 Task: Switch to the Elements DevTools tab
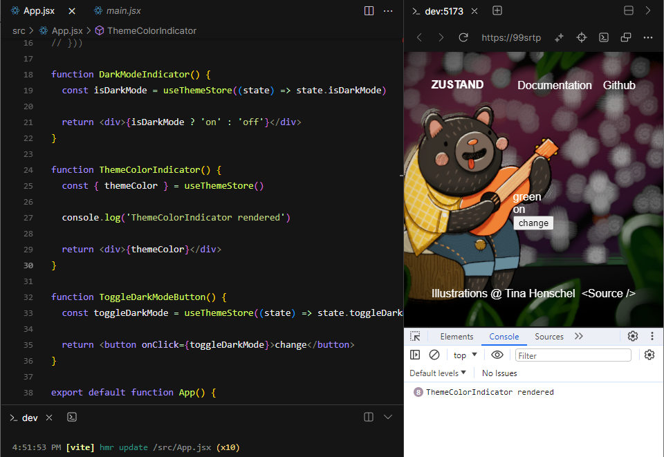[456, 337]
